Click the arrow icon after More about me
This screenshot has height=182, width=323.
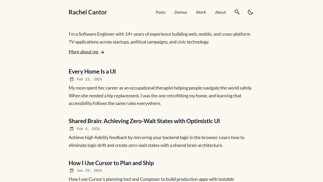point(102,52)
